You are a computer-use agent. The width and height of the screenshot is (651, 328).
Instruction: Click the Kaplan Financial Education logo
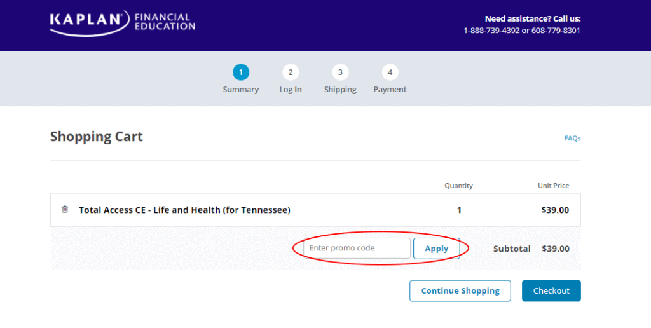tap(123, 22)
